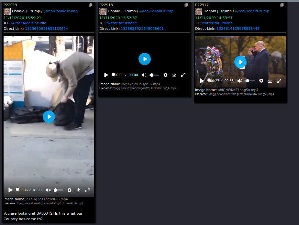The image size is (299, 225).
Task: Play the P22918 video with the large blue button
Action: (145, 59)
